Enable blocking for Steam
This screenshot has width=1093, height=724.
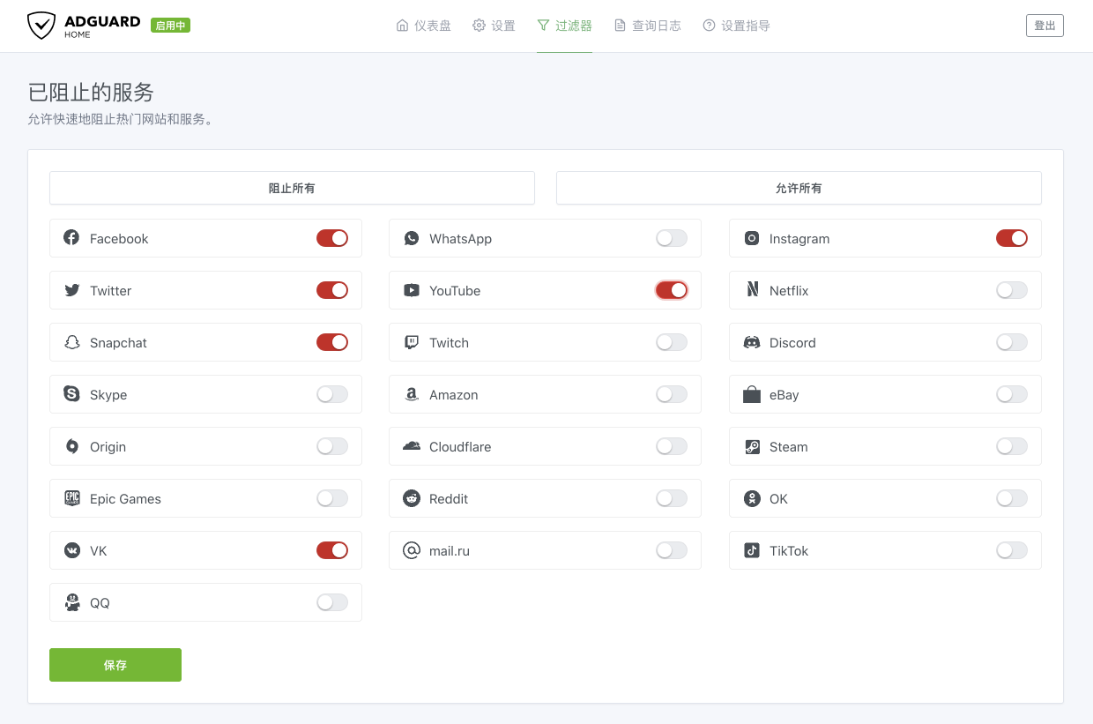(x=1012, y=446)
